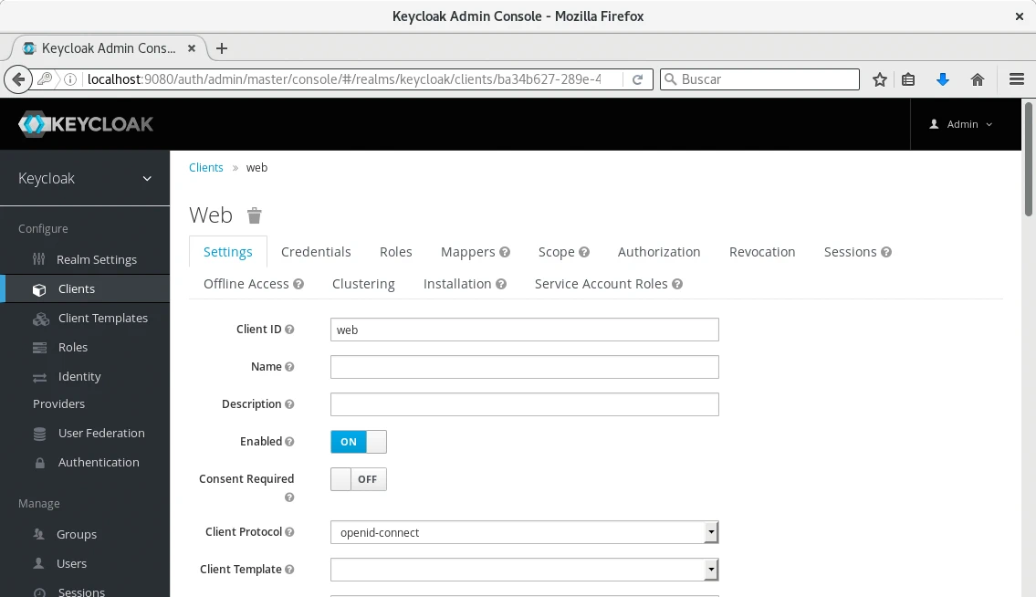Switch to the Credentials tab
Screen dimensions: 1036x597
coord(316,252)
